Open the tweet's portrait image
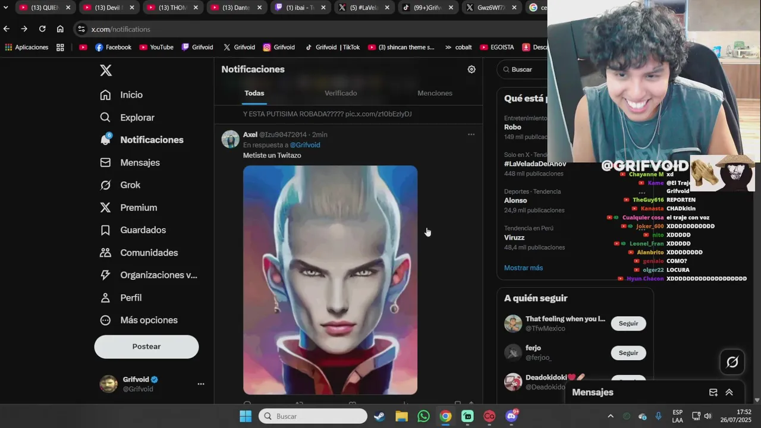The width and height of the screenshot is (761, 428). tap(330, 280)
